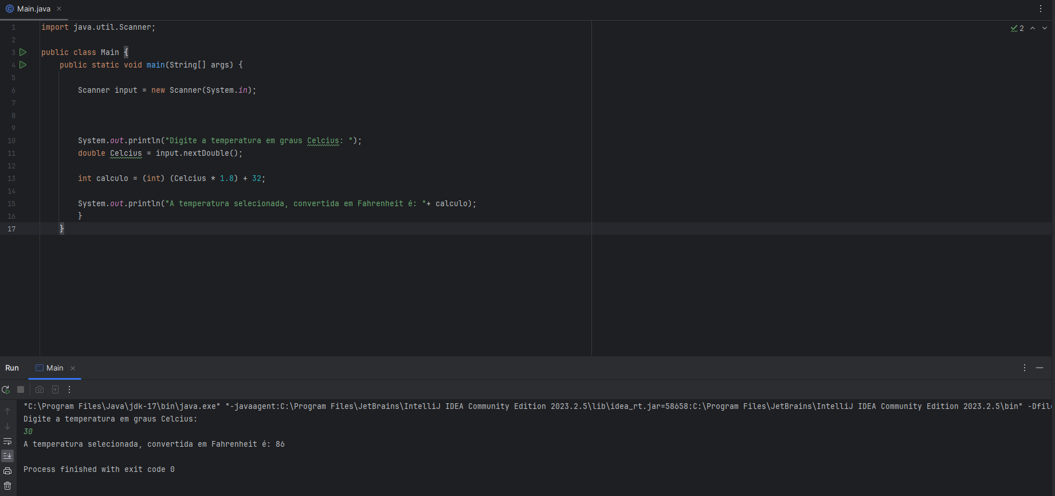Click the int calculo assignment line

(171, 178)
